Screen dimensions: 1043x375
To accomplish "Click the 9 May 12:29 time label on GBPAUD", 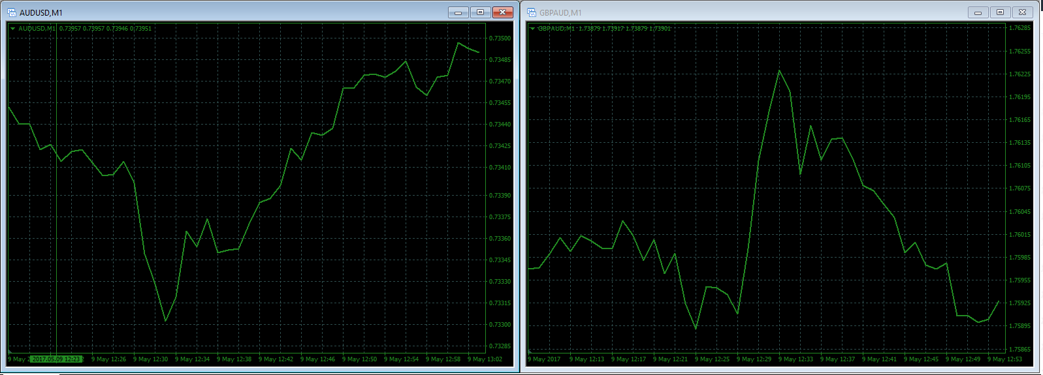I will point(754,359).
